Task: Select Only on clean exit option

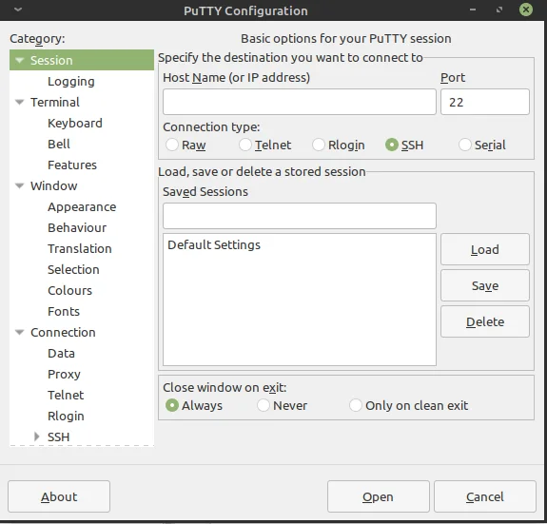Action: coord(356,405)
